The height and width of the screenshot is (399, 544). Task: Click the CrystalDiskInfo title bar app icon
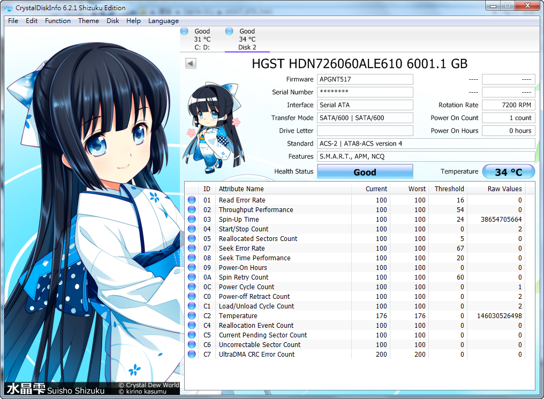point(9,8)
